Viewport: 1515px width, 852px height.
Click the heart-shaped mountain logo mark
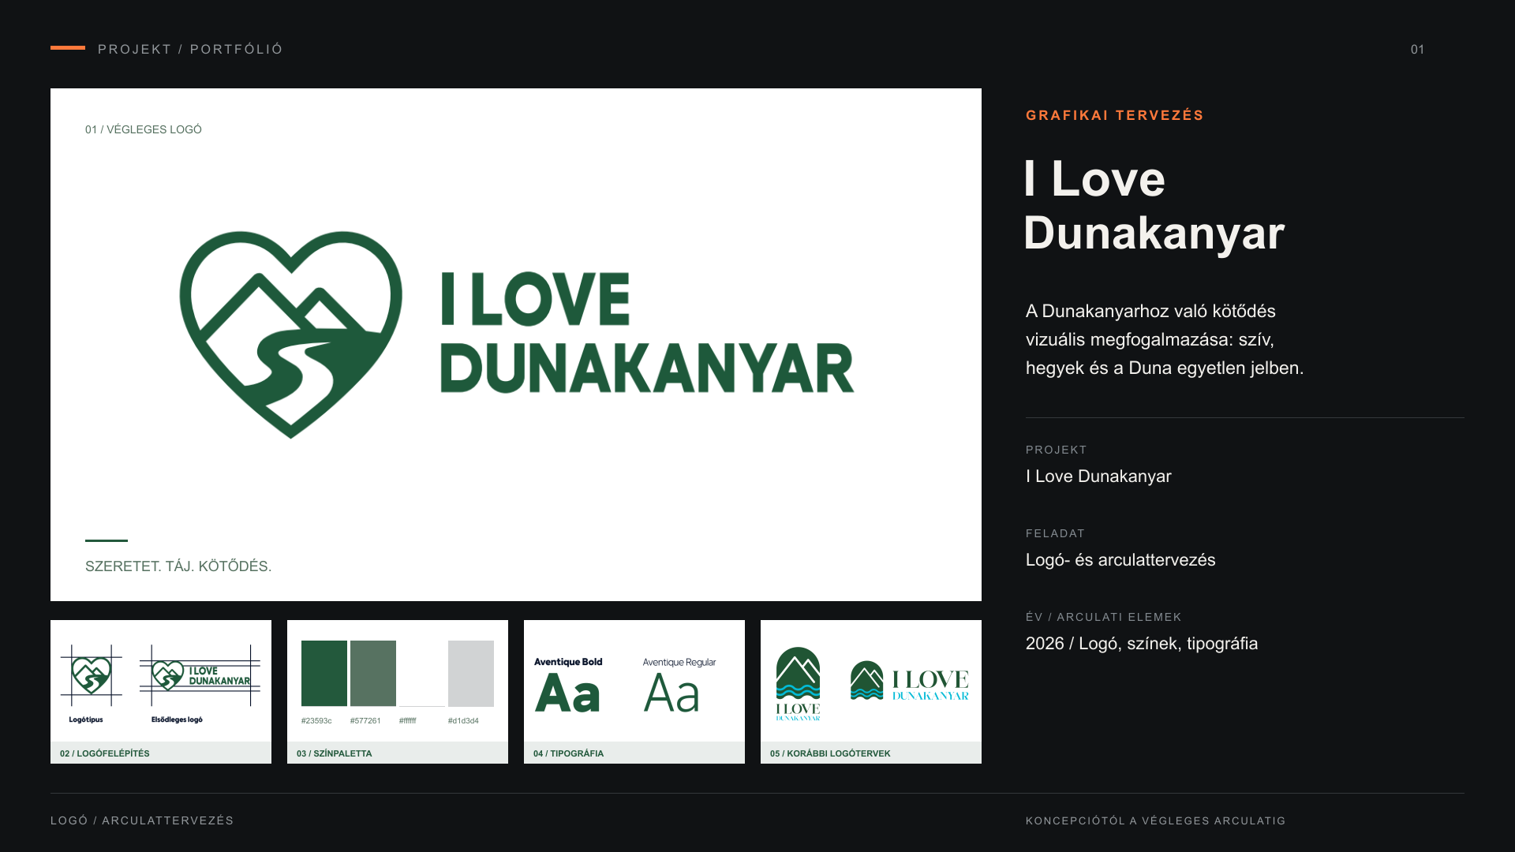tap(290, 334)
